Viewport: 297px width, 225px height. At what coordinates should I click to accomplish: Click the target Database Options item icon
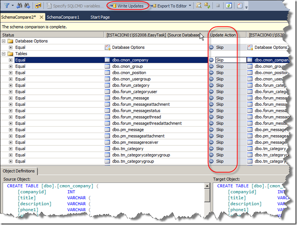(250, 47)
